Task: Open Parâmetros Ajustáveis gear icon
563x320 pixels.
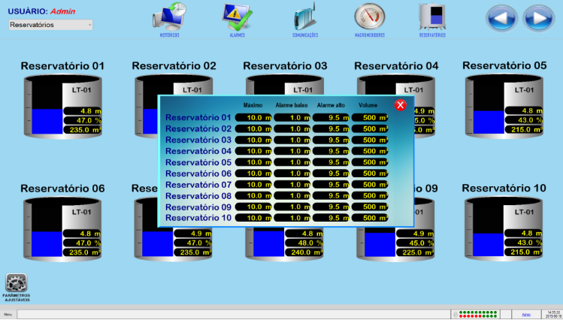Action: (17, 284)
